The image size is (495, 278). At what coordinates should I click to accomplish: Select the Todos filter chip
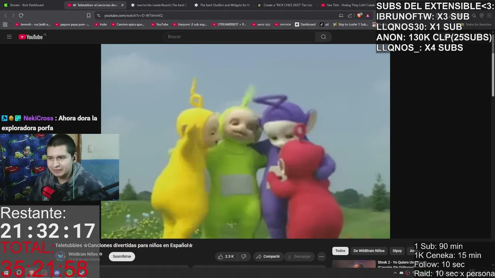click(340, 251)
